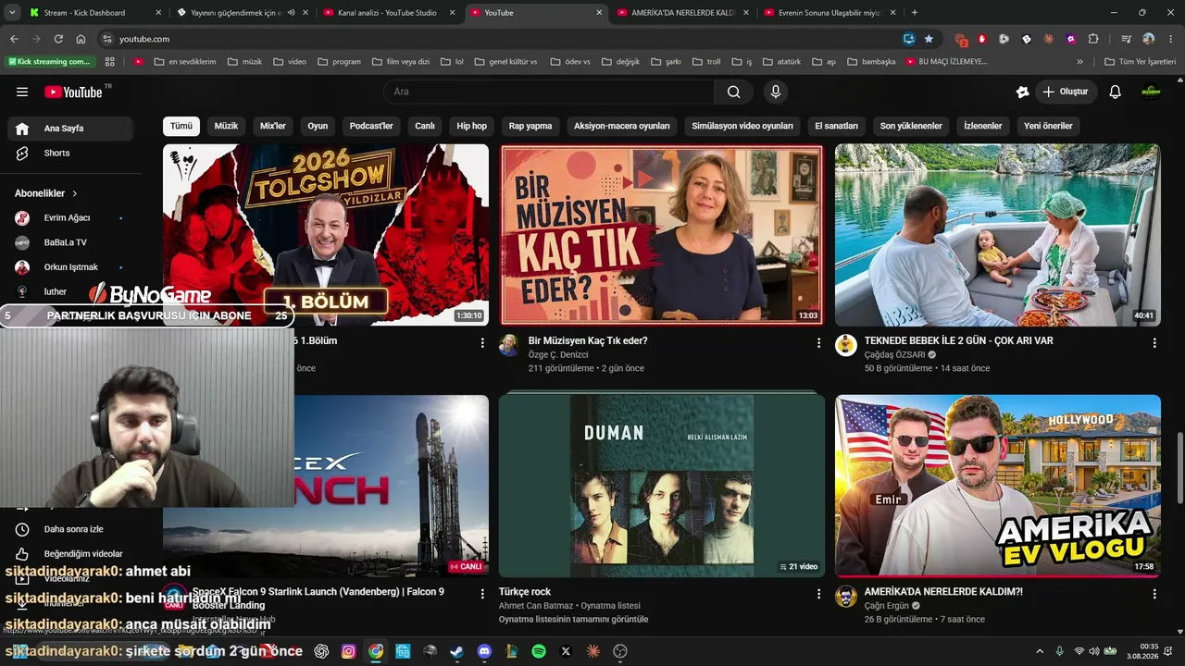Open YouTube notifications bell

tap(1116, 92)
